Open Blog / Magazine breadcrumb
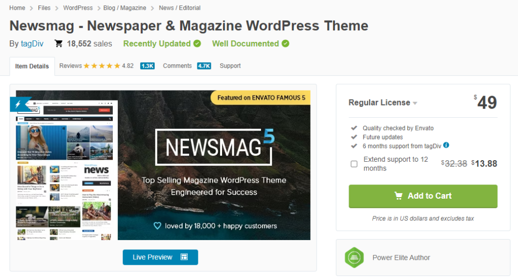 point(124,8)
